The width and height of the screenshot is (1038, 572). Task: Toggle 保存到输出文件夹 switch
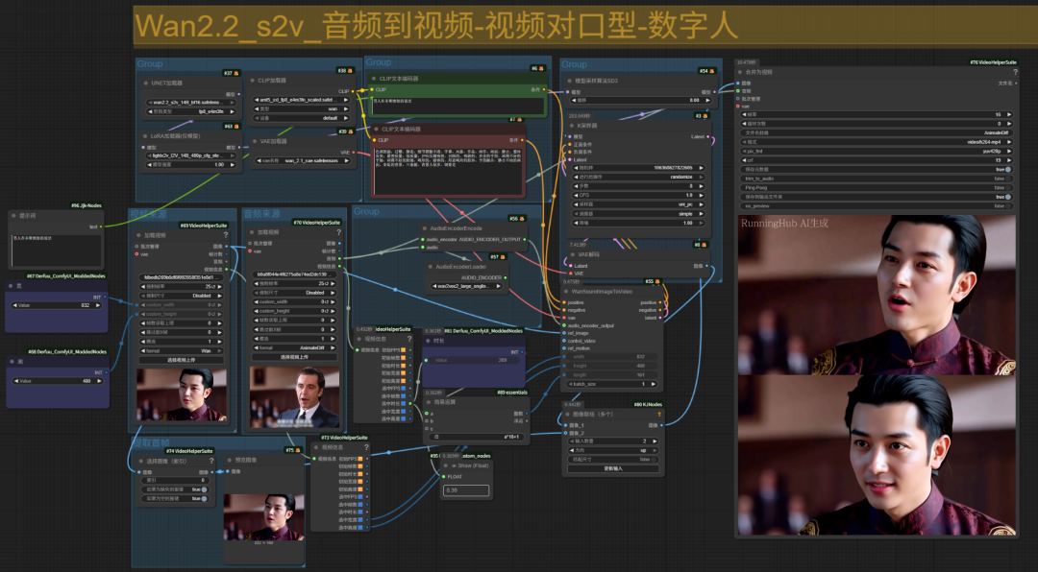pos(1007,197)
